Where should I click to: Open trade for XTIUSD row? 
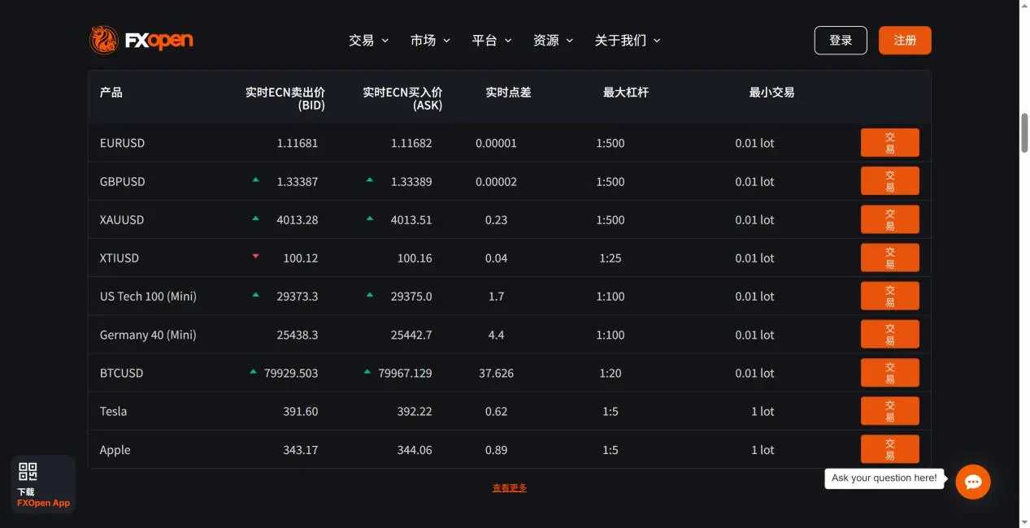pyautogui.click(x=890, y=258)
